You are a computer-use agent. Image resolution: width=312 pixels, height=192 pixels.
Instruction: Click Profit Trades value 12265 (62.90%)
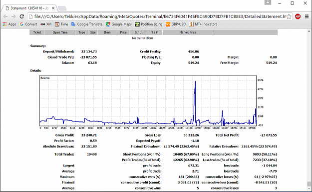tap(186, 160)
